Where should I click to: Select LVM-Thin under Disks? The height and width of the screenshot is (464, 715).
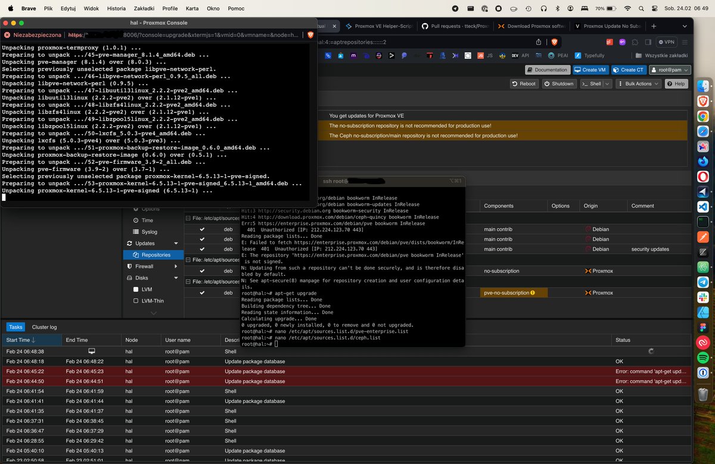153,301
